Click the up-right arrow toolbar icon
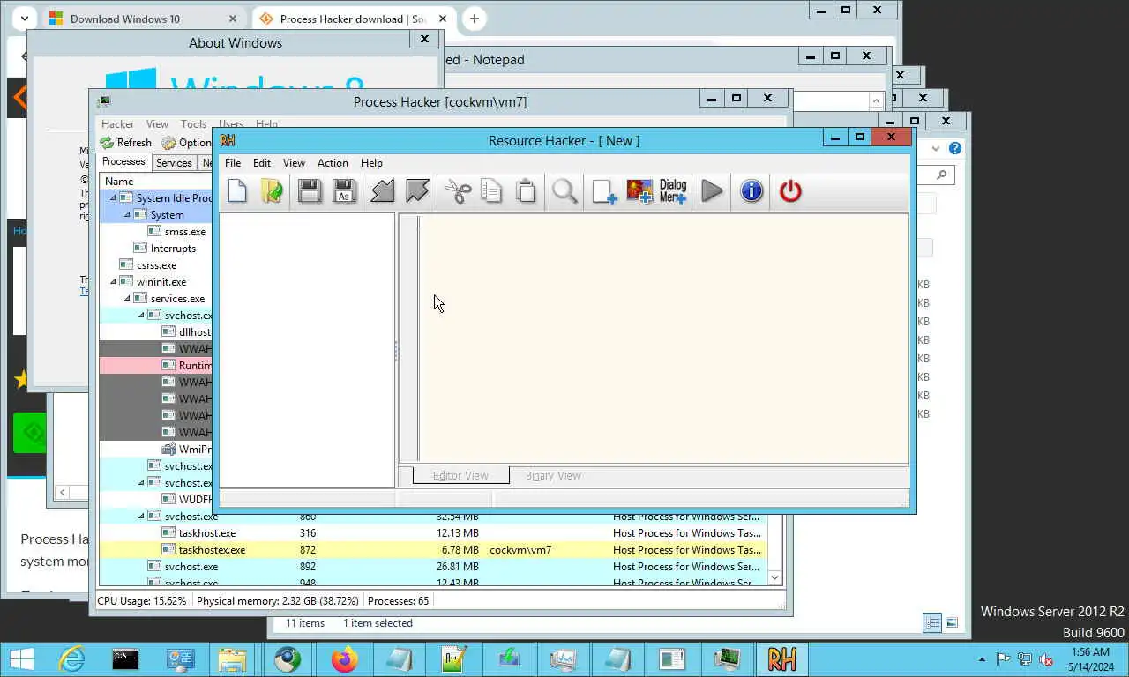Viewport: 1129px width, 677px height. pyautogui.click(x=417, y=191)
